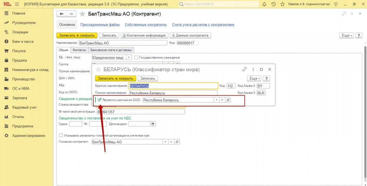
Task: Go back with left arrow button
Action: tap(62, 14)
